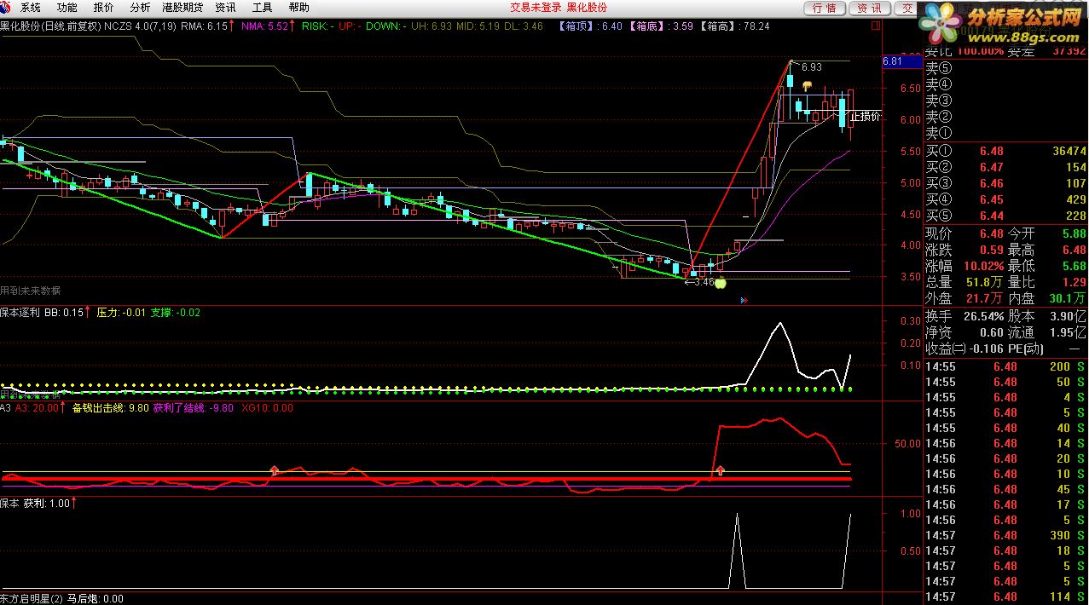Click the 量比 1.29 value
This screenshot has height=605, width=1089.
point(1047,282)
